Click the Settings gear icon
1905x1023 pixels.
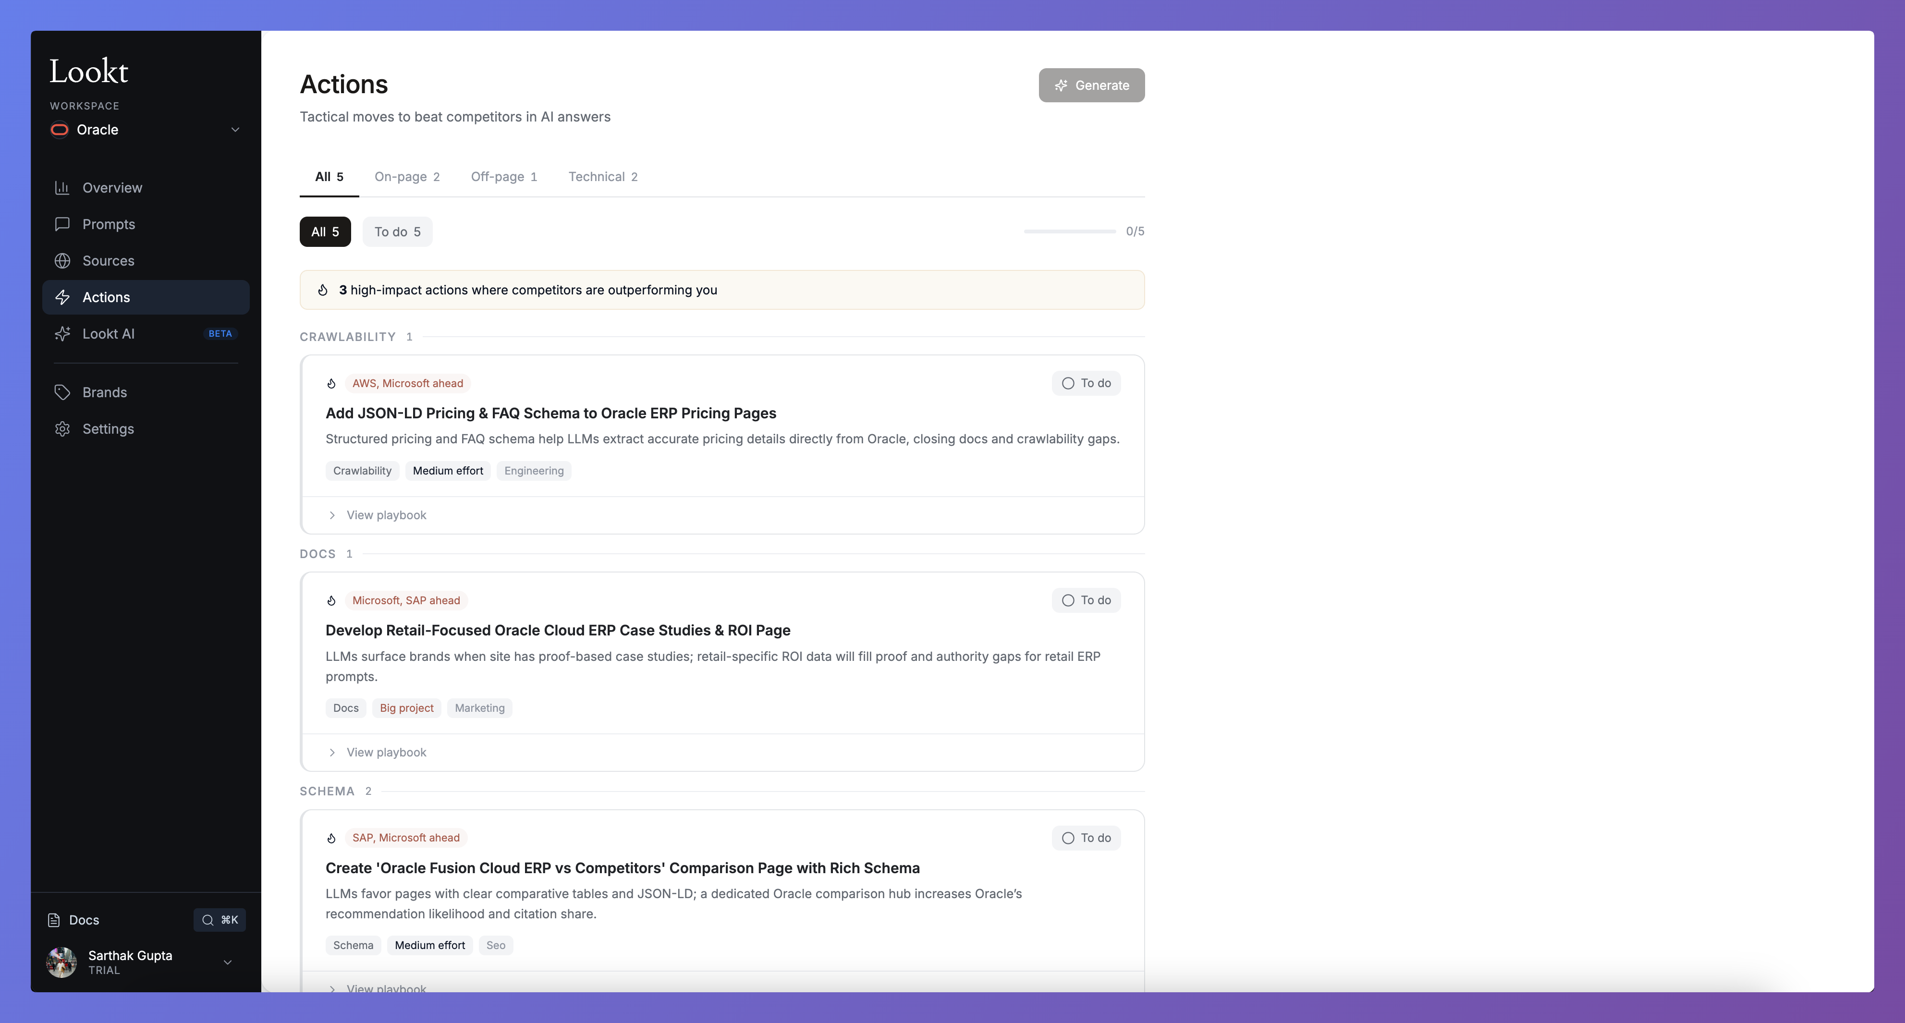tap(62, 429)
